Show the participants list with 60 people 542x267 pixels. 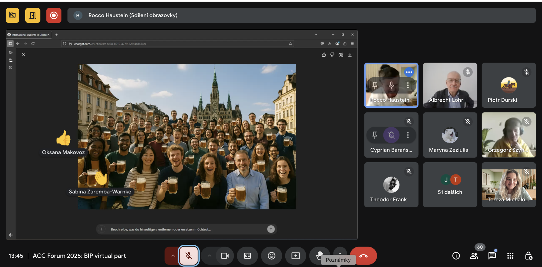click(x=474, y=256)
